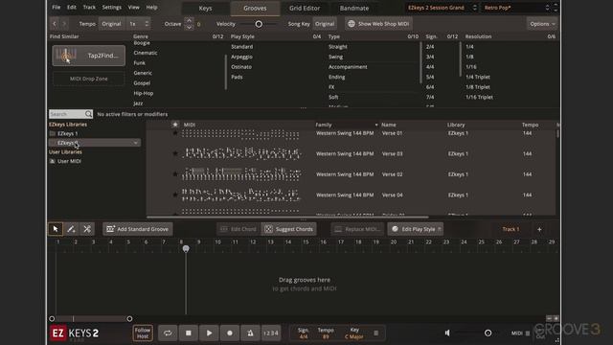613x345 pixels.
Task: Filter by Arpeggio play style
Action: click(x=241, y=57)
